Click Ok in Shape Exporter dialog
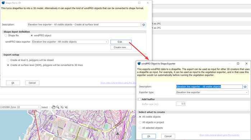Image resolution: width=251 pixels, height=140 pixels. click(x=149, y=136)
